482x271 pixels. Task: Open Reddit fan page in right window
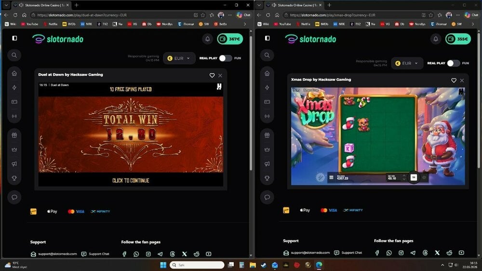[x=449, y=253]
